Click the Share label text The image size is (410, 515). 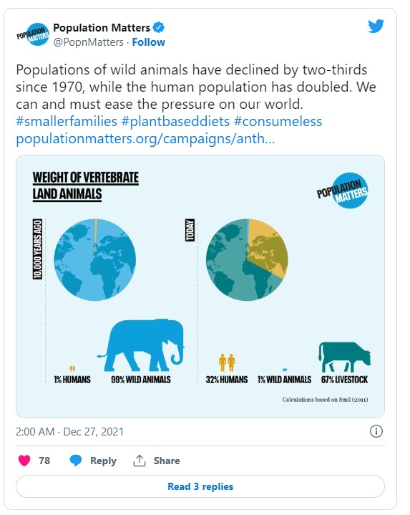tap(167, 461)
